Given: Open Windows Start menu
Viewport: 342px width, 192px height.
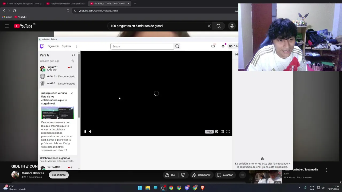Looking at the screenshot, I should click(140, 188).
